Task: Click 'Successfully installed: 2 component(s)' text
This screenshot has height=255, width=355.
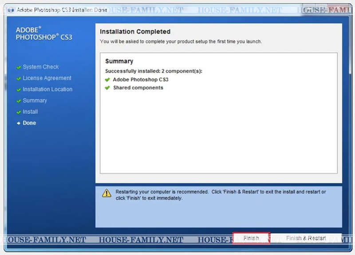Action: pyautogui.click(x=154, y=71)
